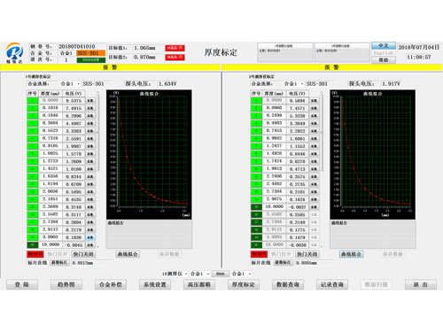Switch language to 中文

tap(384, 46)
